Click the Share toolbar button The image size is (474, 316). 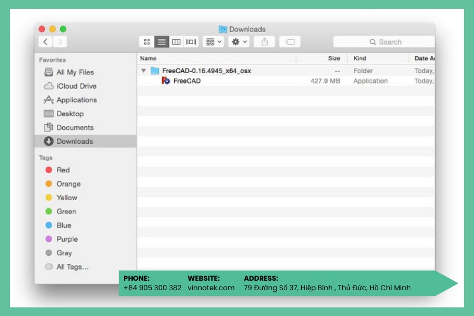[x=264, y=42]
